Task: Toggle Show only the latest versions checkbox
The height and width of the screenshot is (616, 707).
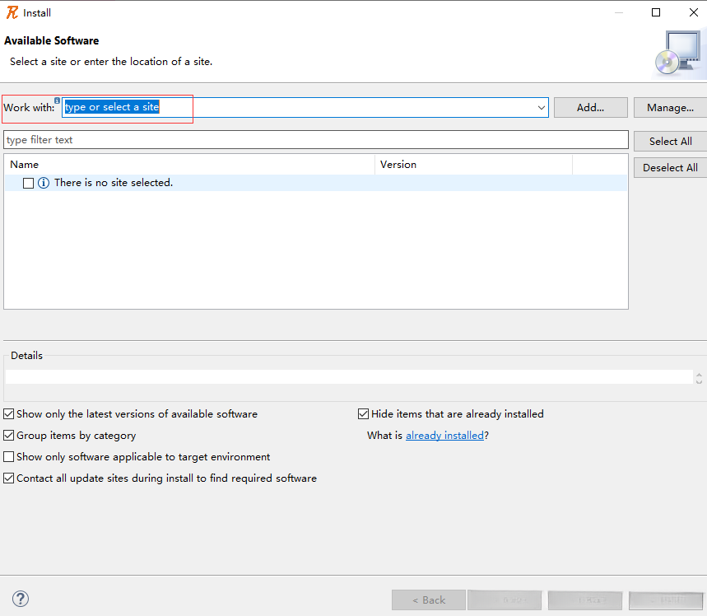Action: [x=9, y=414]
